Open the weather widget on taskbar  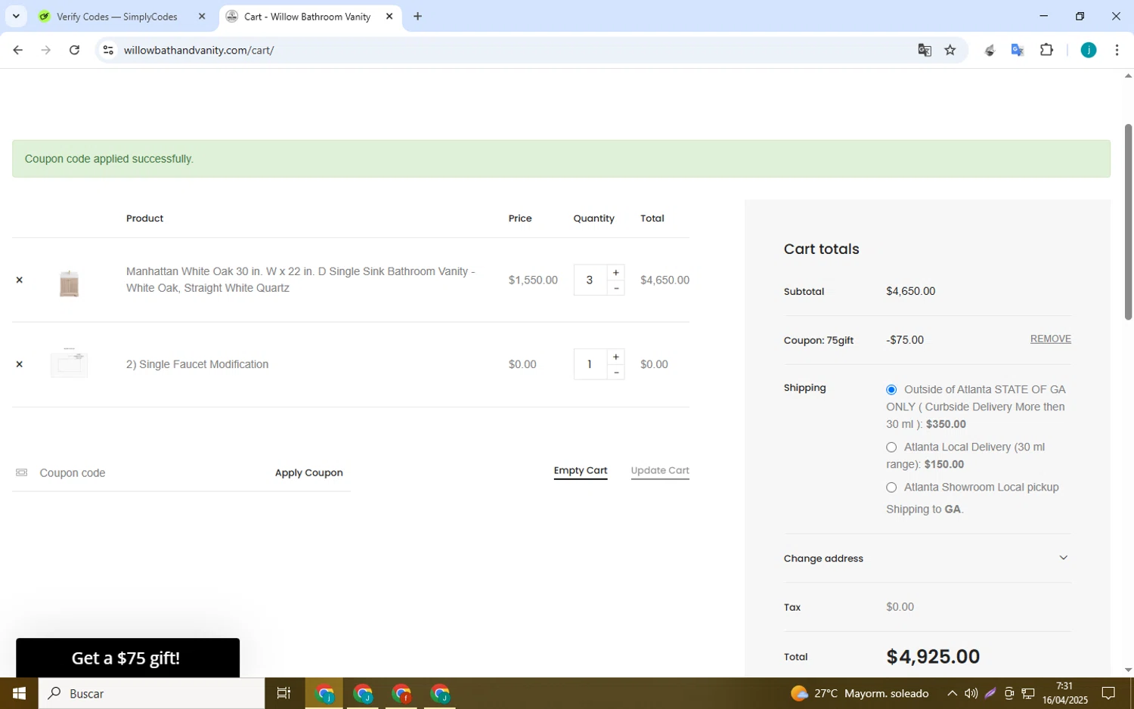[860, 693]
